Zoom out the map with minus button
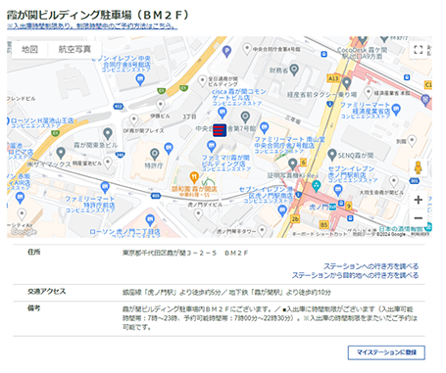446x373 pixels. (x=419, y=217)
